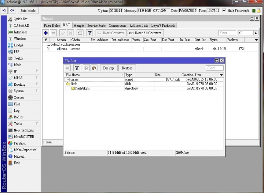Screen dimensions: 264x193
Task: Click the Backup button
Action: [x=109, y=68]
